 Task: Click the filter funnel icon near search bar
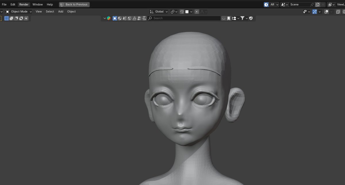pos(243,18)
